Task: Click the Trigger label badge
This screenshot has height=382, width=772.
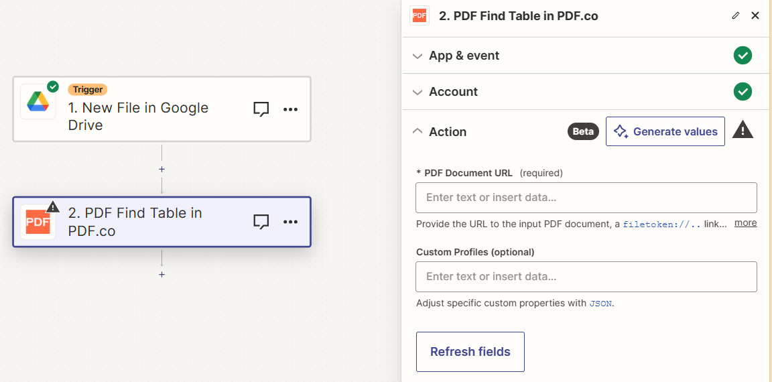Action: [88, 90]
